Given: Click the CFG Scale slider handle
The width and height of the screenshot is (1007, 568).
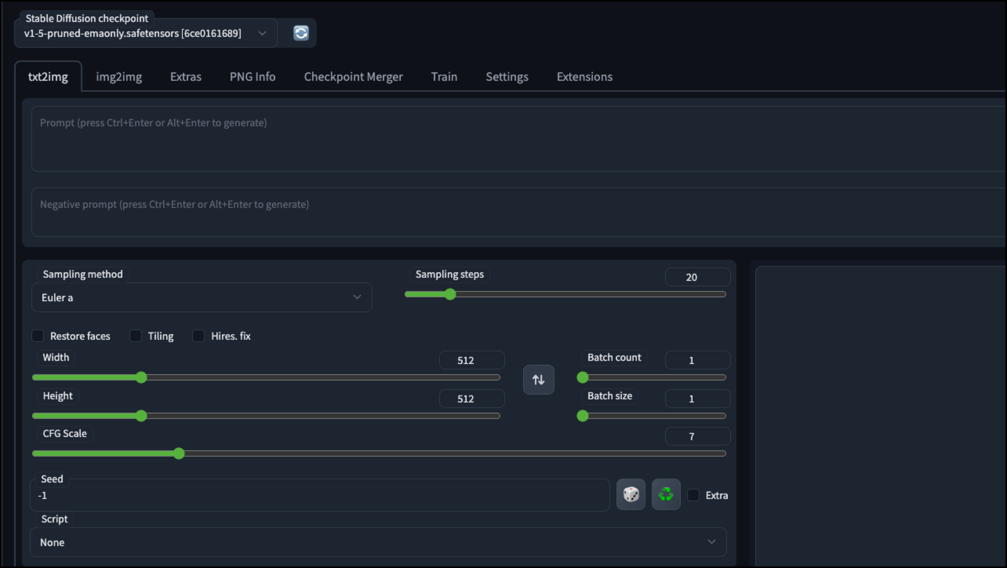Looking at the screenshot, I should click(179, 453).
